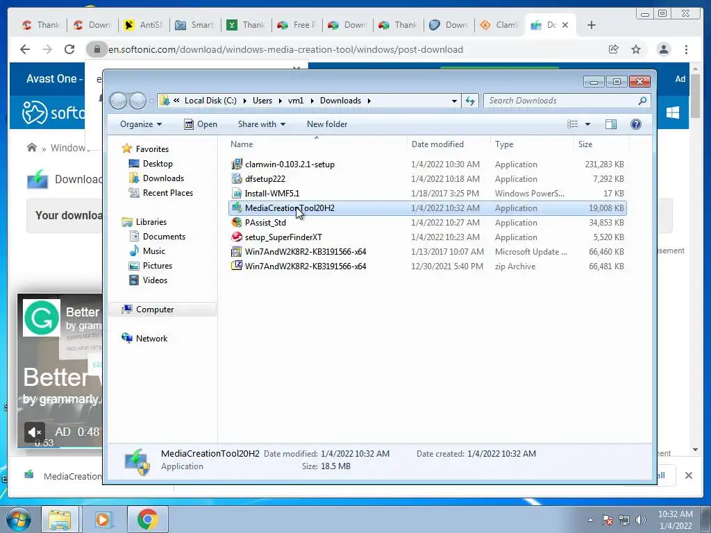Viewport: 711px width, 533px height.
Task: Share this page from Chrome address bar
Action: (614, 49)
